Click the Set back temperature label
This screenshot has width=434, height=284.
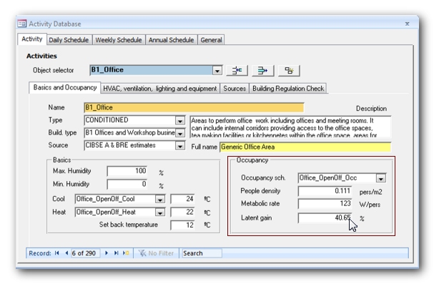[129, 225]
